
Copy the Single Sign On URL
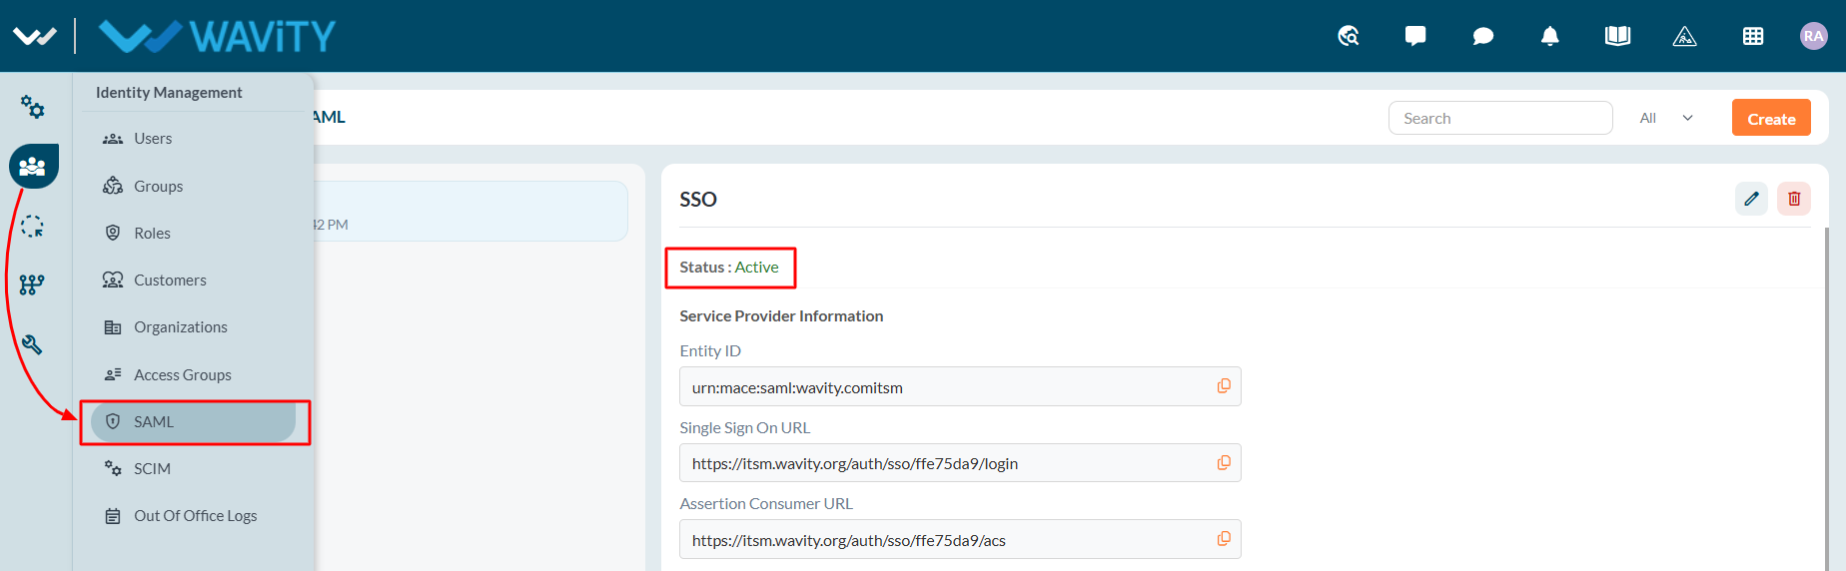[x=1224, y=463]
